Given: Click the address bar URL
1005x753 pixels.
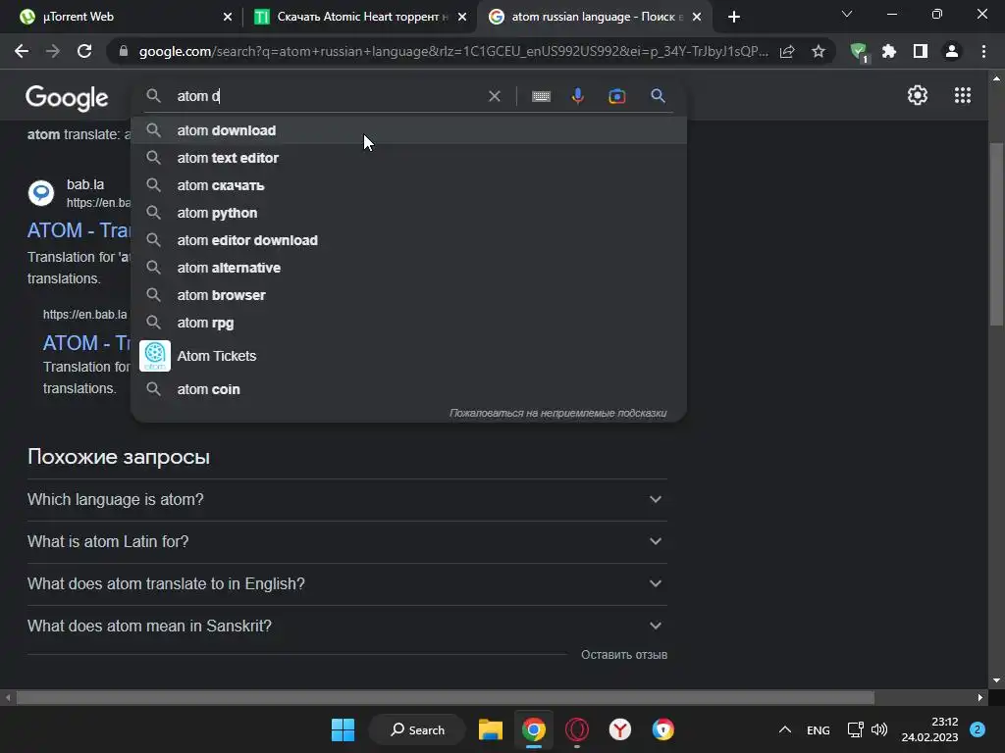Looking at the screenshot, I should click(x=452, y=51).
